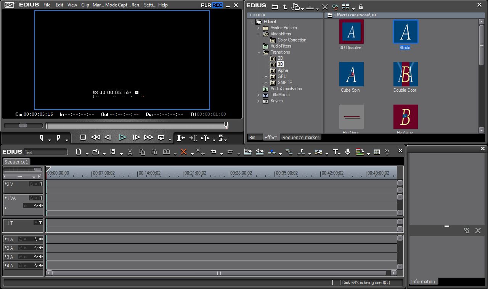
Task: Click the open project icon
Action: pyautogui.click(x=96, y=152)
